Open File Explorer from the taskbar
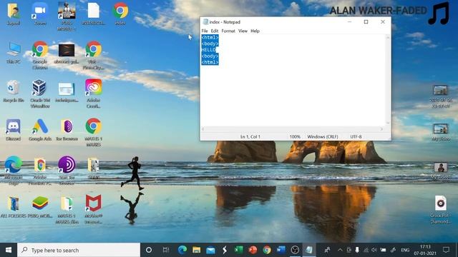The width and height of the screenshot is (458, 257). pos(197,250)
